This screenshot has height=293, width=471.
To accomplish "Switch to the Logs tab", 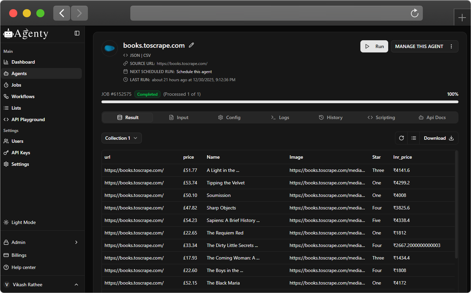I will coord(280,117).
